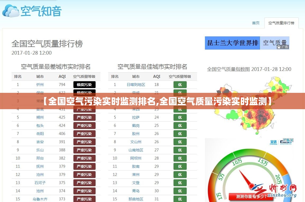Click the 空气知音 cloud logo
Screen dimensions: 305x202
32,11
